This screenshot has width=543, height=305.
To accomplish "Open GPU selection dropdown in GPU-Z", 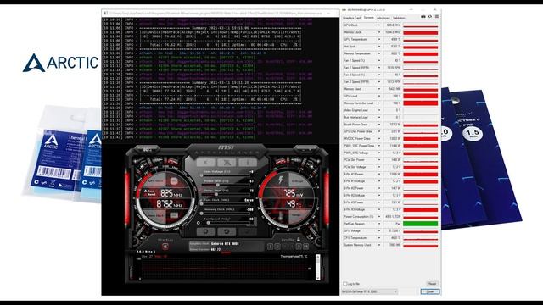I will click(369, 291).
